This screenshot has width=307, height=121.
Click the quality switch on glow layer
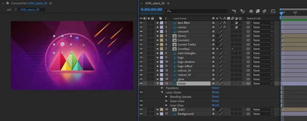221,79
